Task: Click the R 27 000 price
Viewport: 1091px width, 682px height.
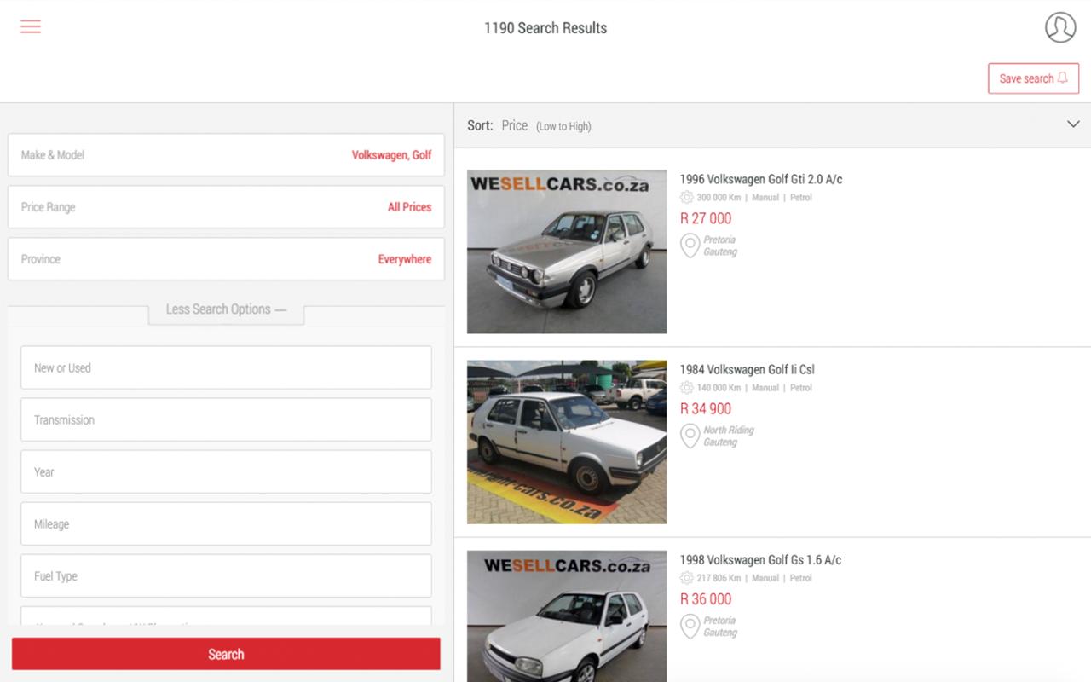Action: coord(706,218)
